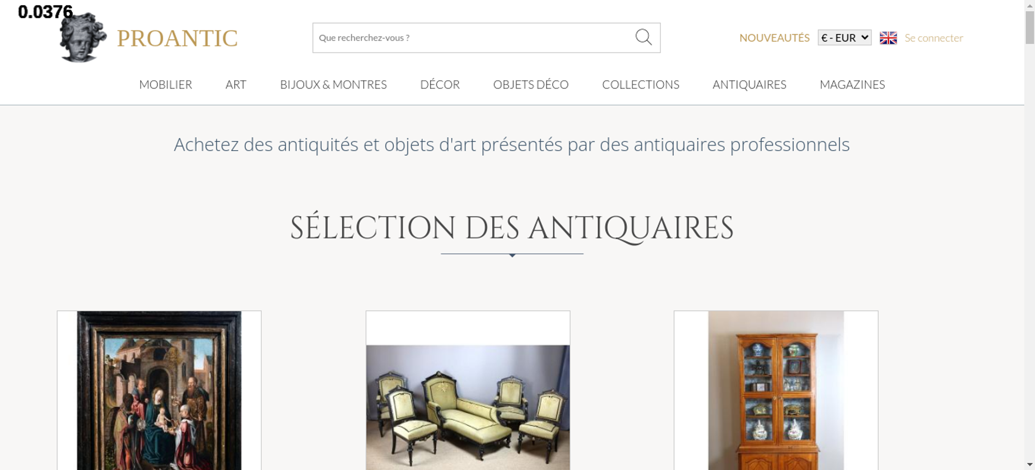
Task: Click the Proantic cherub head logo
Action: (x=83, y=37)
